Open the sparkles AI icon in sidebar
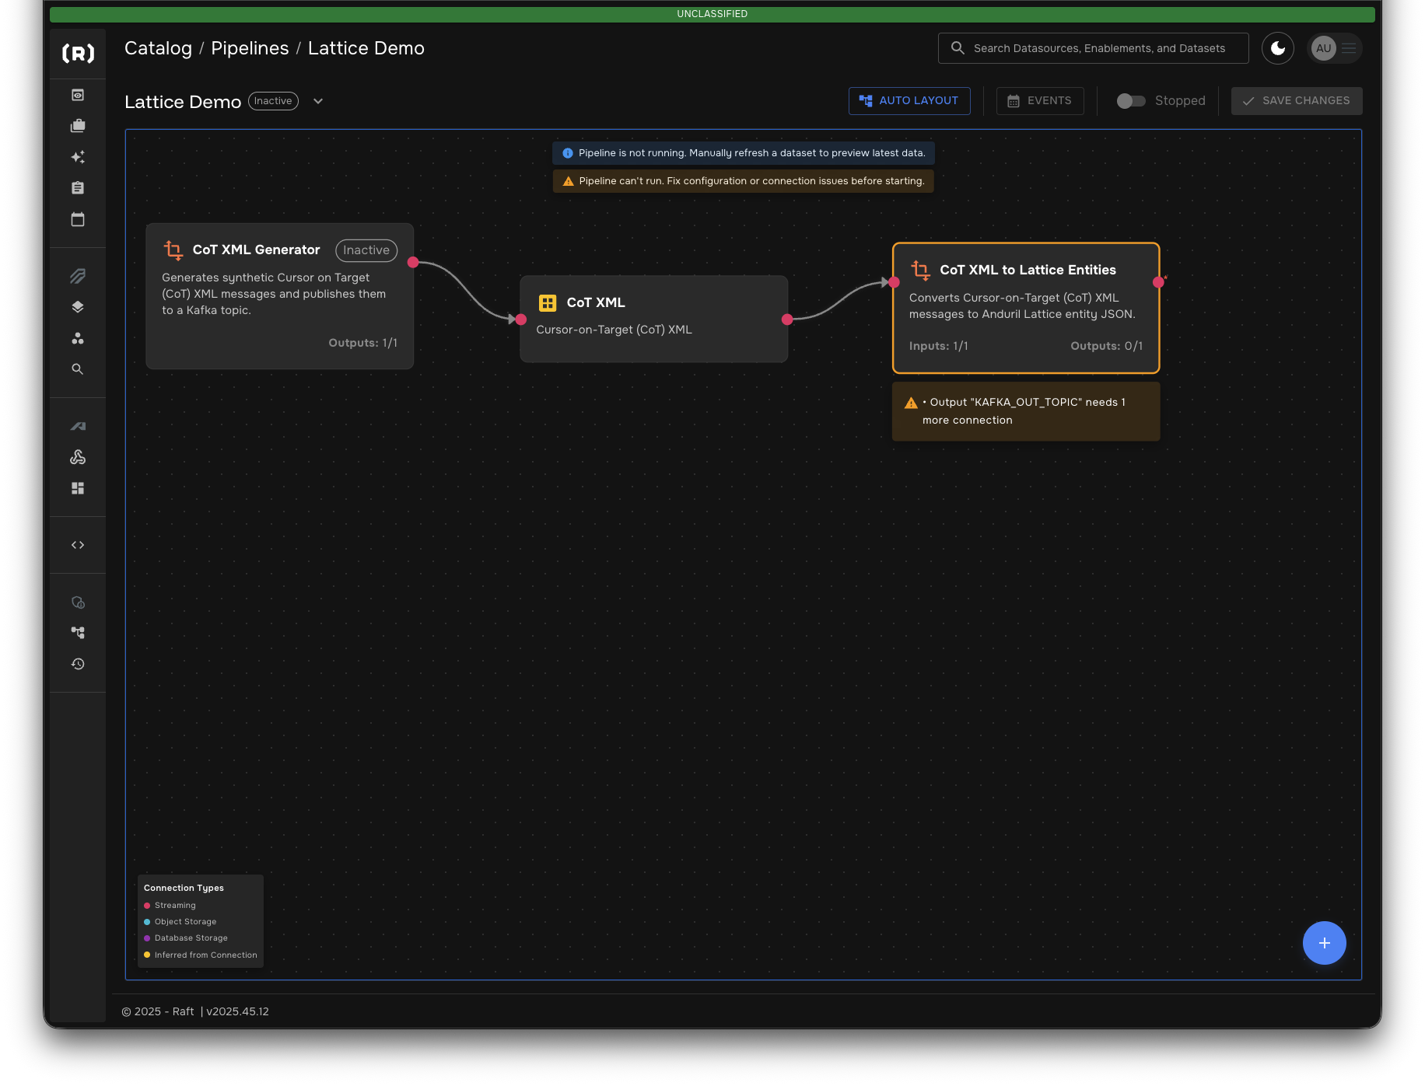The image size is (1425, 1086). coord(78,157)
